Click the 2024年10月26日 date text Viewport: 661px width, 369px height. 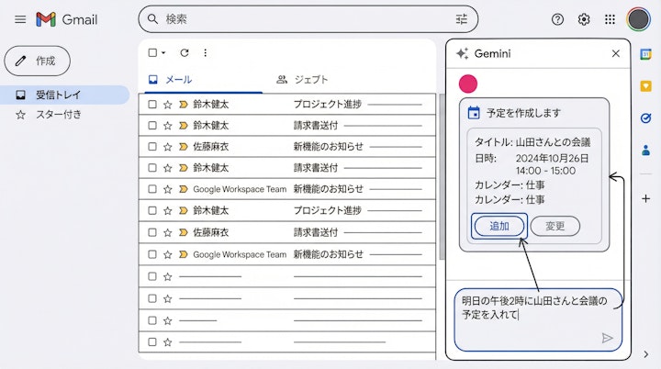[x=552, y=159]
